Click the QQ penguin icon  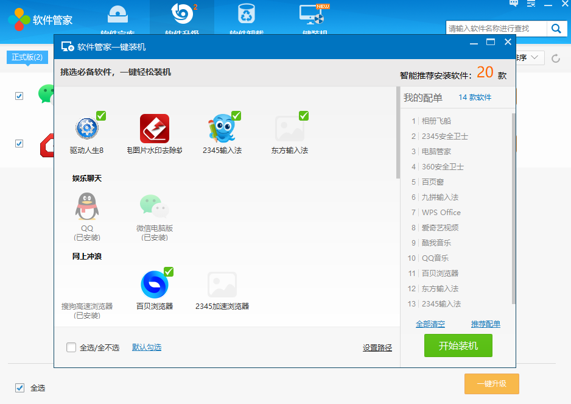tap(87, 207)
